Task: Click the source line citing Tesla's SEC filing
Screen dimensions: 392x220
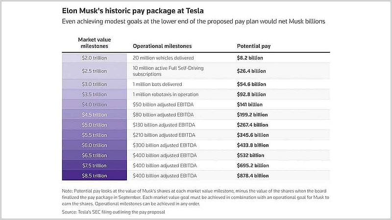Action: coord(114,212)
